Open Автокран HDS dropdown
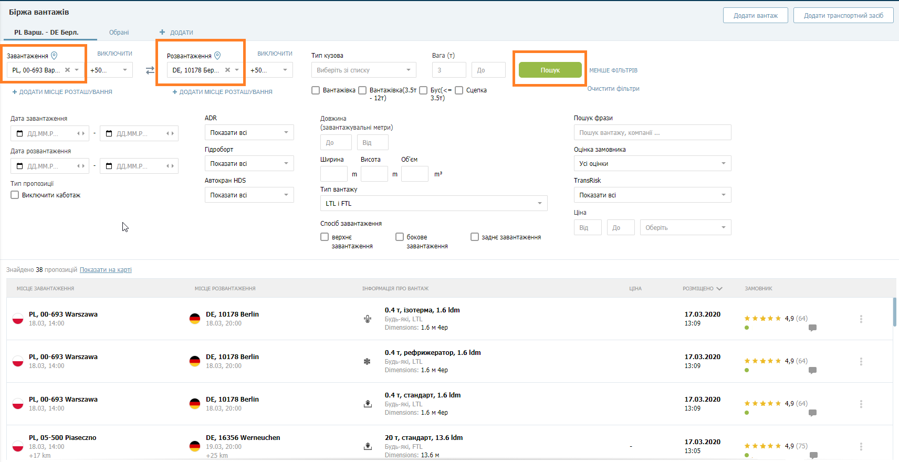The image size is (899, 462). 249,195
